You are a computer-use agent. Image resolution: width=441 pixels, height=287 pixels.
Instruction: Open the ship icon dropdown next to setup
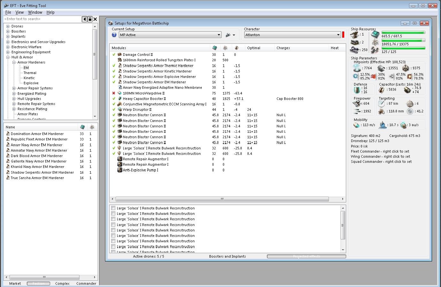click(230, 35)
